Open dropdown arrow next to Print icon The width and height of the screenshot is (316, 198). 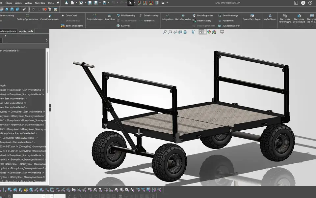pyautogui.click(x=109, y=3)
